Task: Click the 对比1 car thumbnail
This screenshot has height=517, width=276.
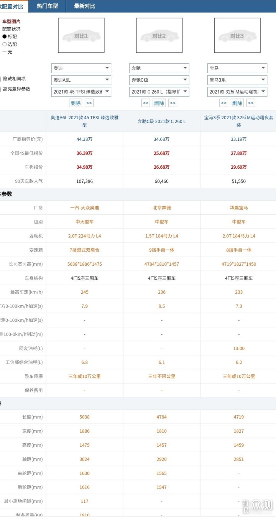Action: (81, 36)
